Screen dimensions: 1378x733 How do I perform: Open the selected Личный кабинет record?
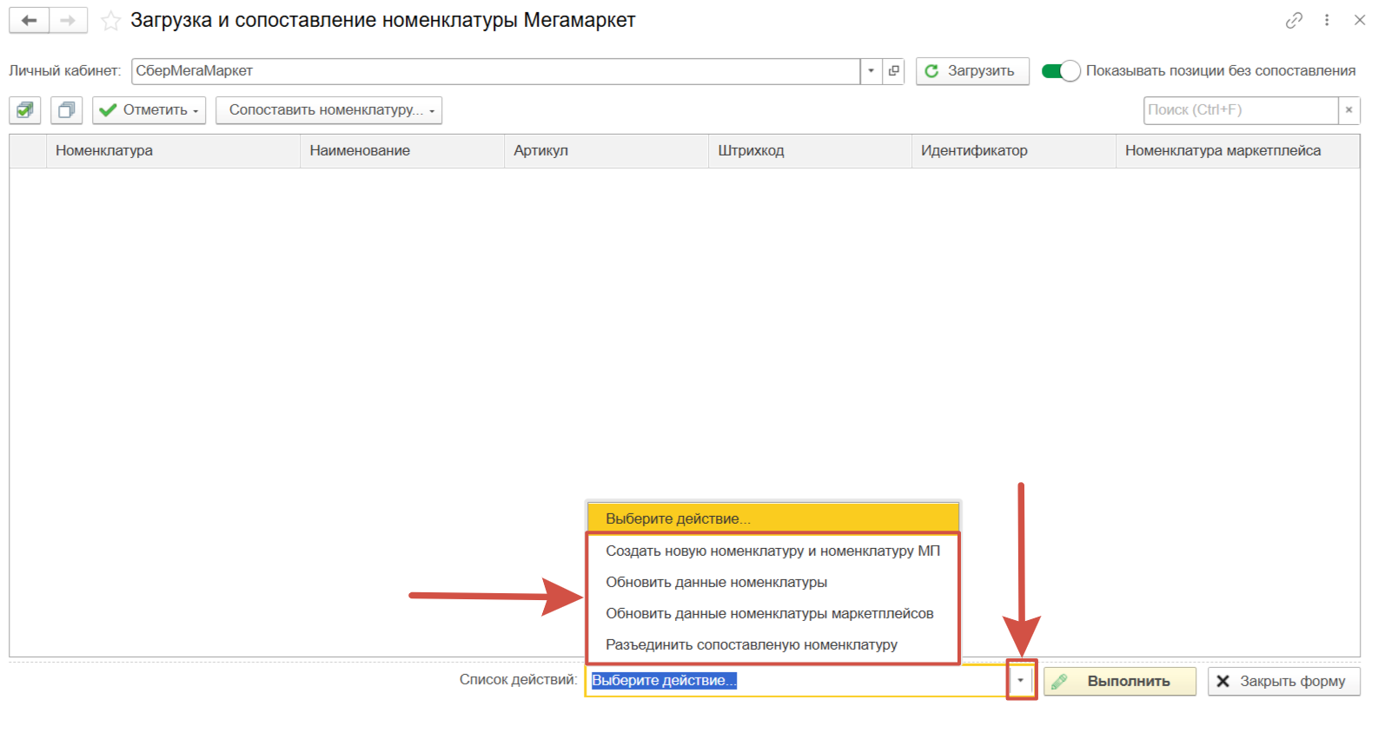pos(894,71)
